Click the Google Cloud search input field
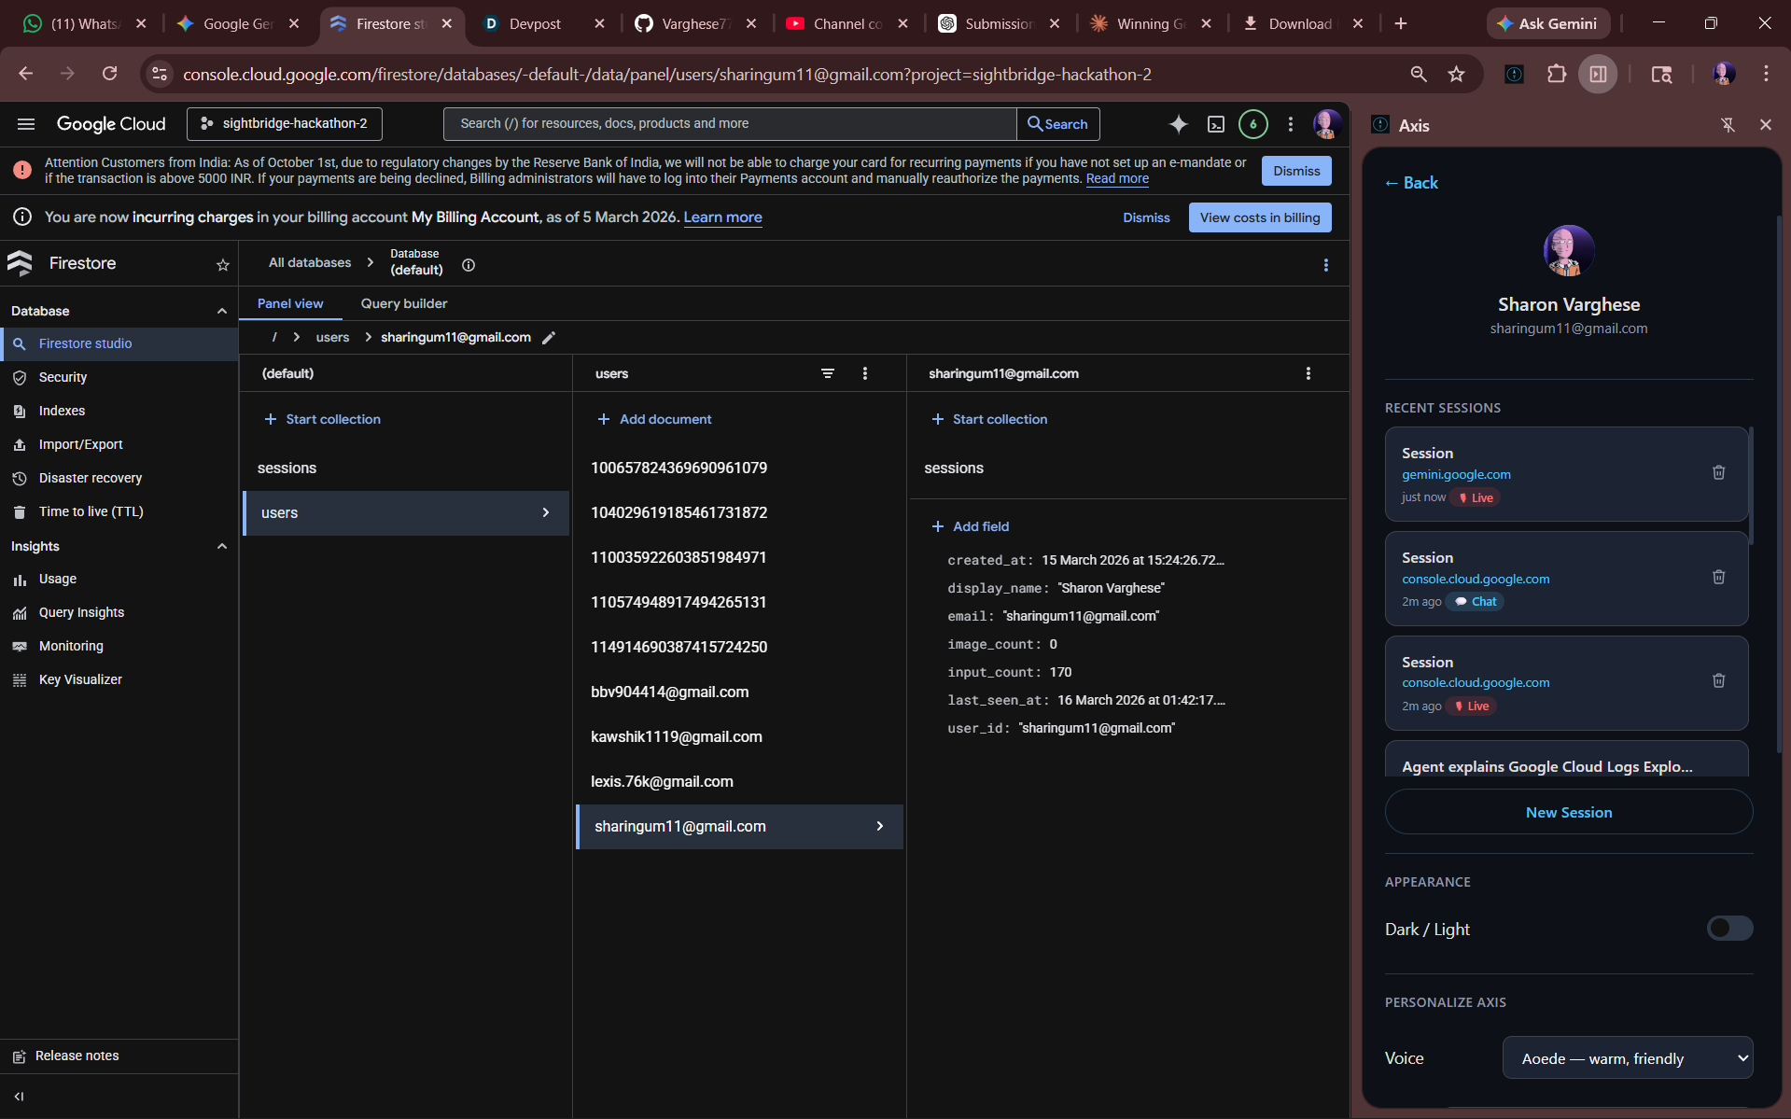This screenshot has width=1791, height=1119. tap(730, 124)
